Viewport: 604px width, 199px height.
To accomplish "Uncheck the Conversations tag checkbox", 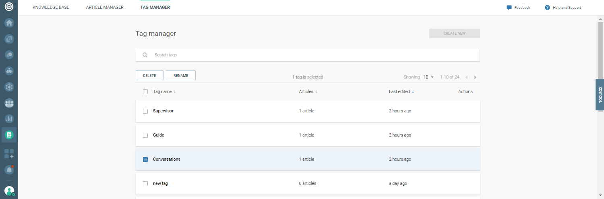I will point(145,160).
